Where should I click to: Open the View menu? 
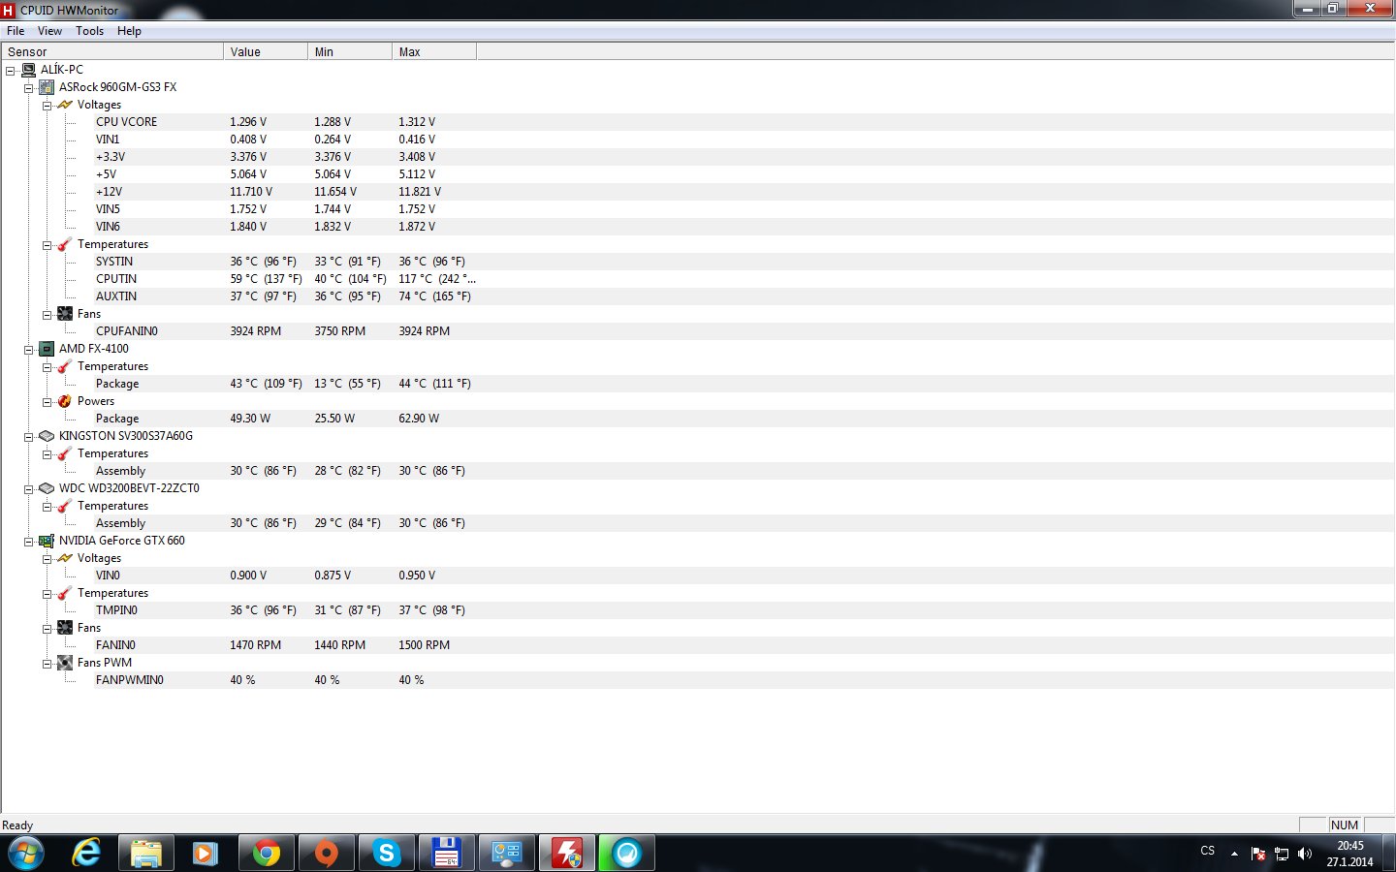pyautogui.click(x=49, y=31)
